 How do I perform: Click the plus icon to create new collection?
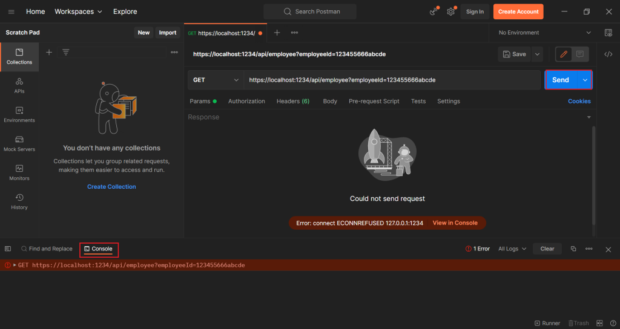pyautogui.click(x=49, y=52)
